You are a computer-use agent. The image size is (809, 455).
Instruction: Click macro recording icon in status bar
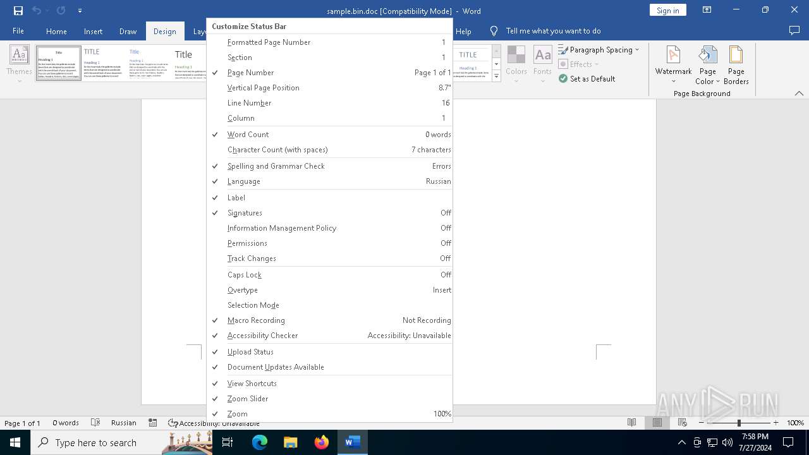153,423
